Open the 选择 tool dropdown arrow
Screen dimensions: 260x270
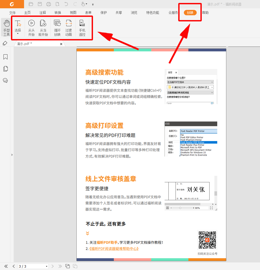[18, 33]
